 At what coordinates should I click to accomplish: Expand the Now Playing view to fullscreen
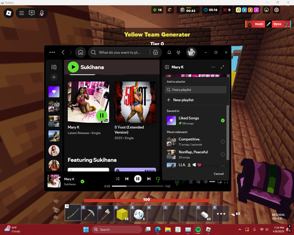[x=222, y=67]
